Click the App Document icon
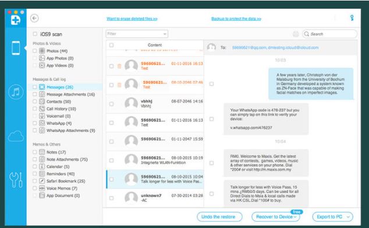Image resolution: width=369 pixels, height=228 pixels. pyautogui.click(x=42, y=195)
